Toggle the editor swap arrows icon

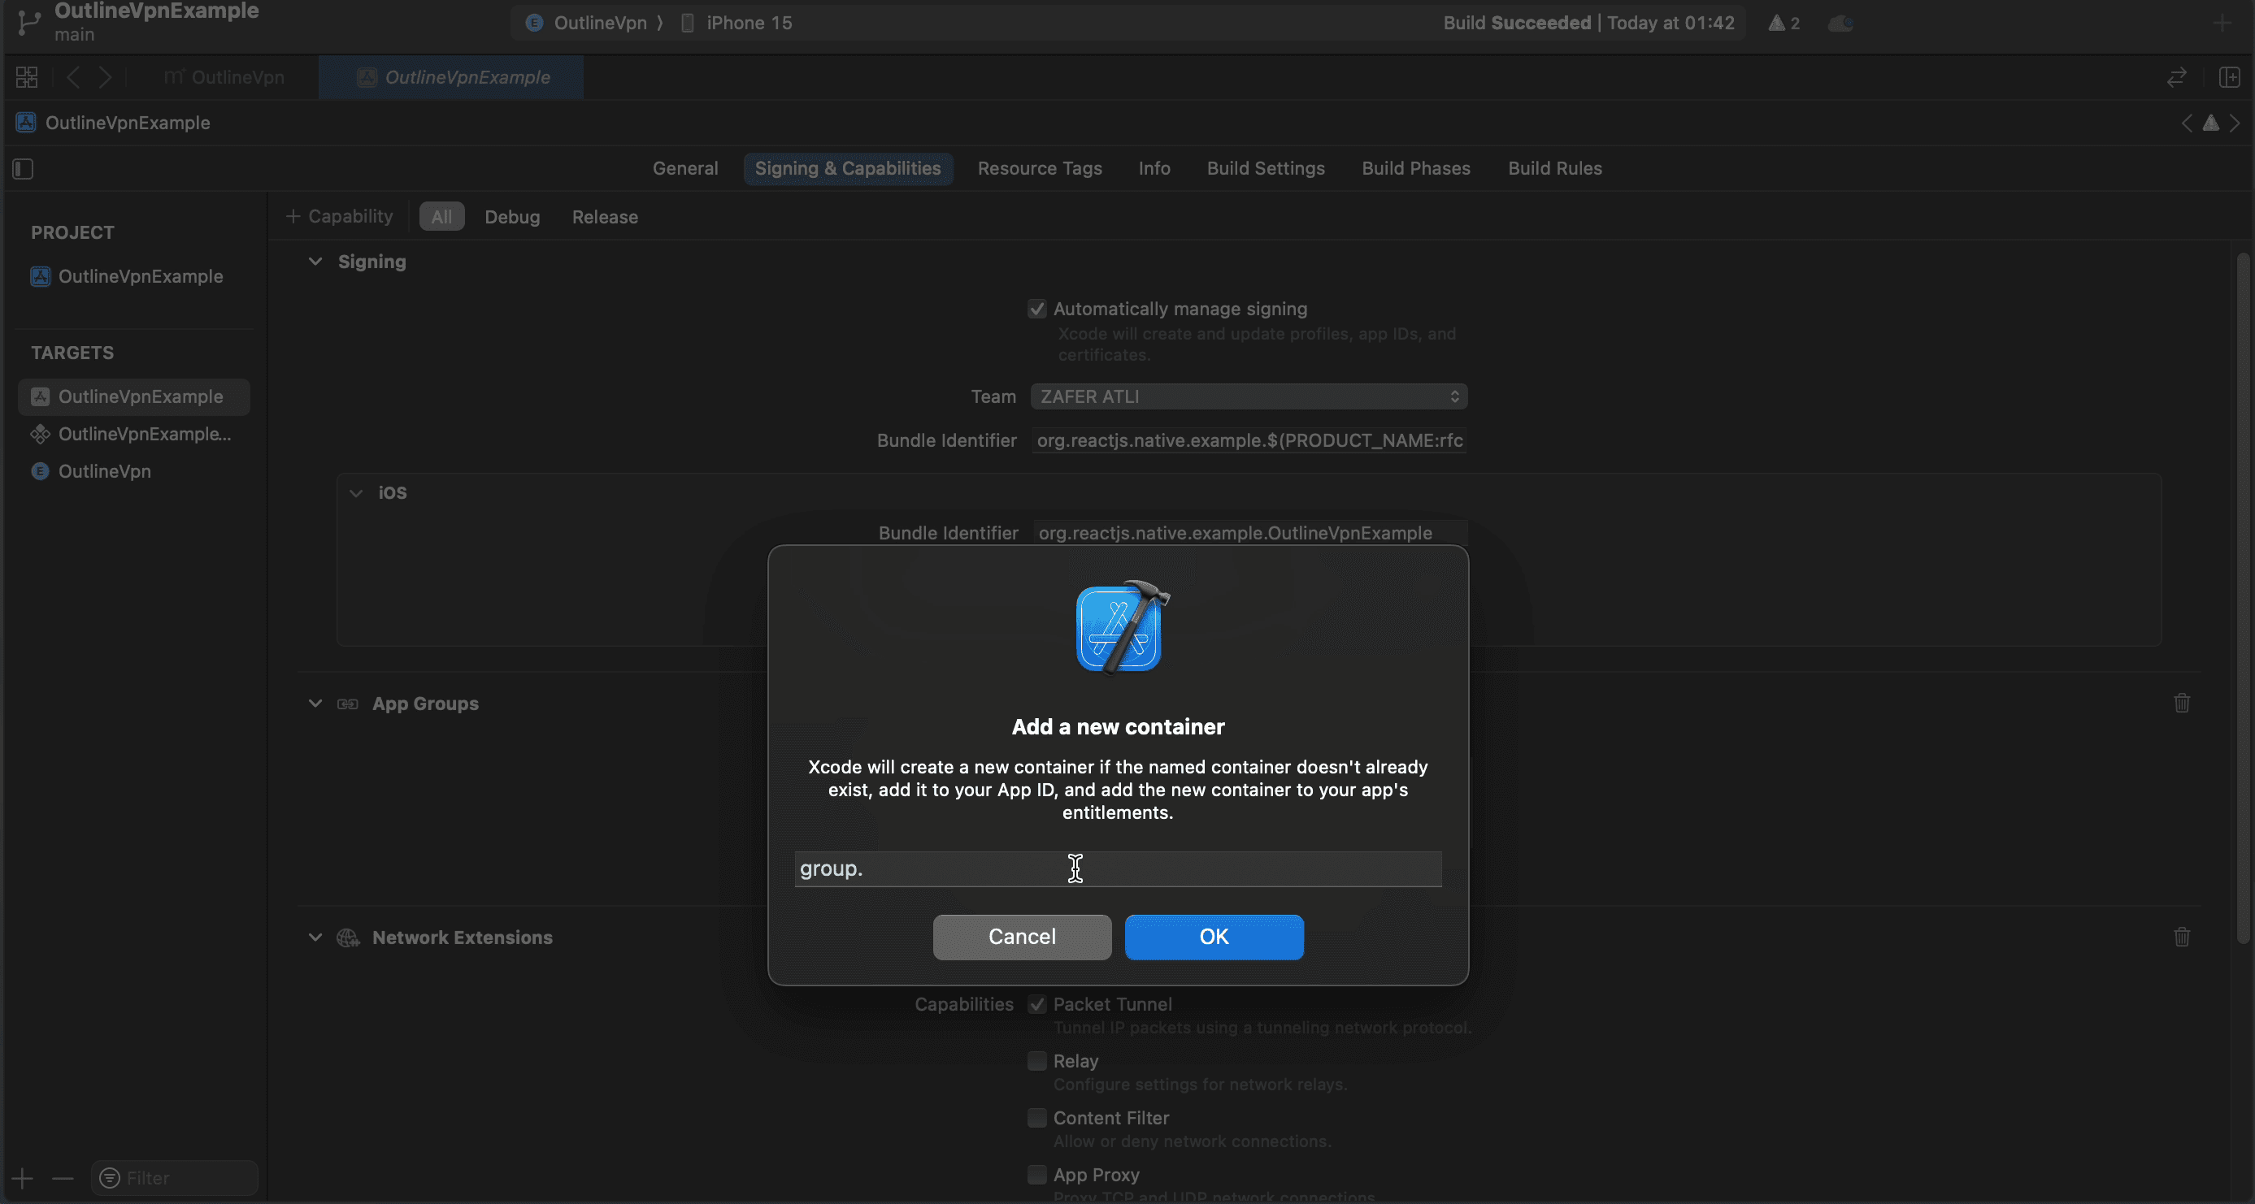(x=2176, y=77)
